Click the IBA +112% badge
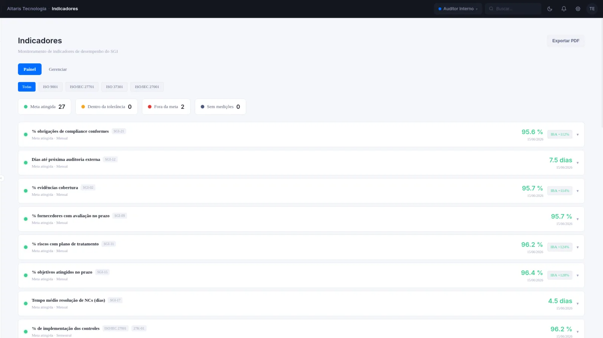Viewport: 603px width, 338px height. (560, 135)
